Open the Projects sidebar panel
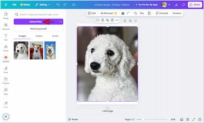The image size is (204, 123). tap(6, 81)
